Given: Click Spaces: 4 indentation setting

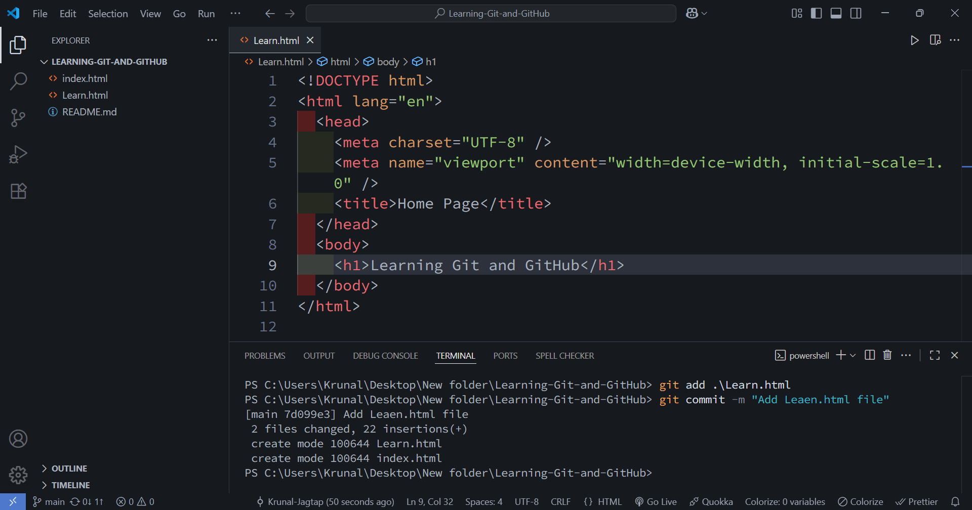Looking at the screenshot, I should pyautogui.click(x=484, y=502).
